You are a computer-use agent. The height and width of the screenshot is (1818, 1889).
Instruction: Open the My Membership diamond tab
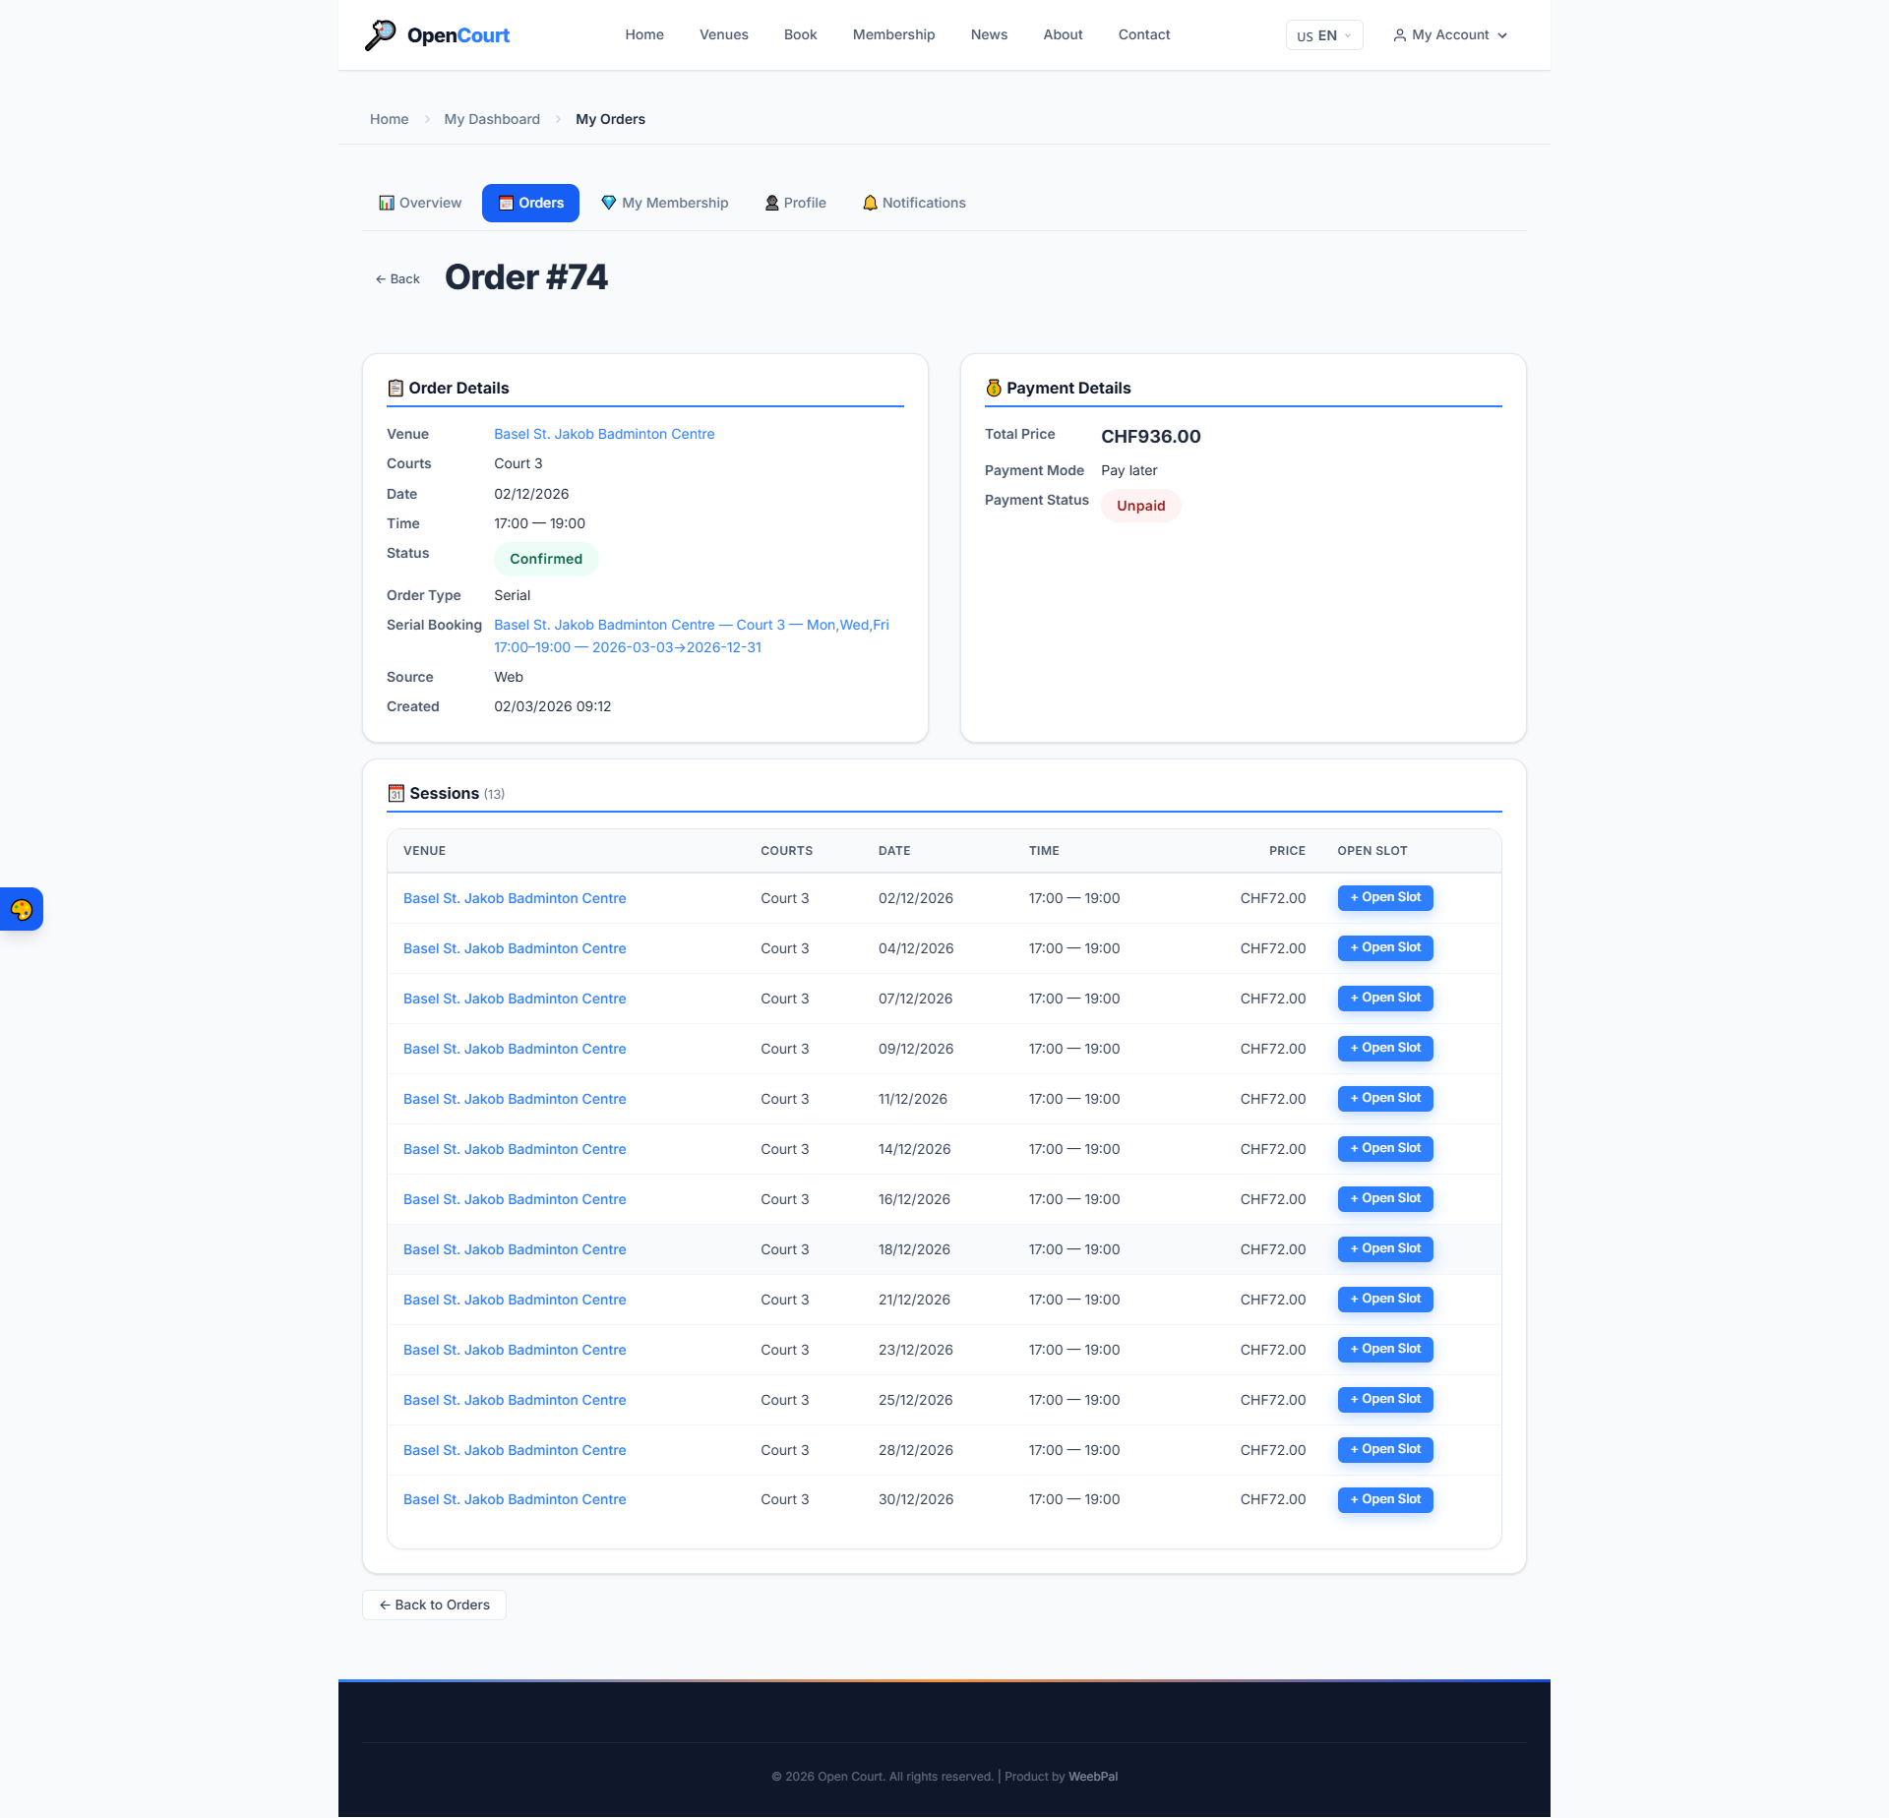coord(664,203)
